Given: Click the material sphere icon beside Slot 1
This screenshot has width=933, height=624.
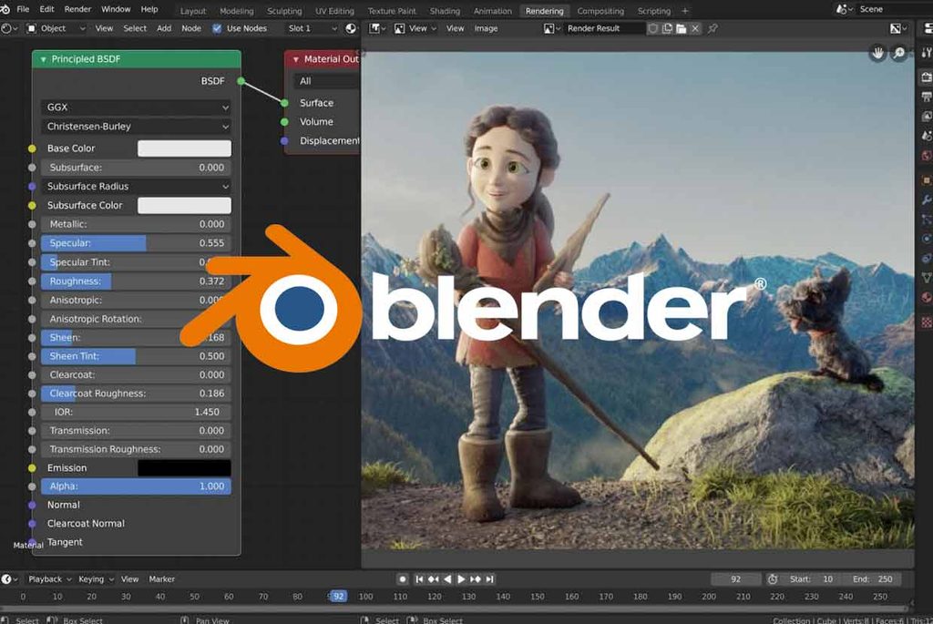Looking at the screenshot, I should 351,28.
